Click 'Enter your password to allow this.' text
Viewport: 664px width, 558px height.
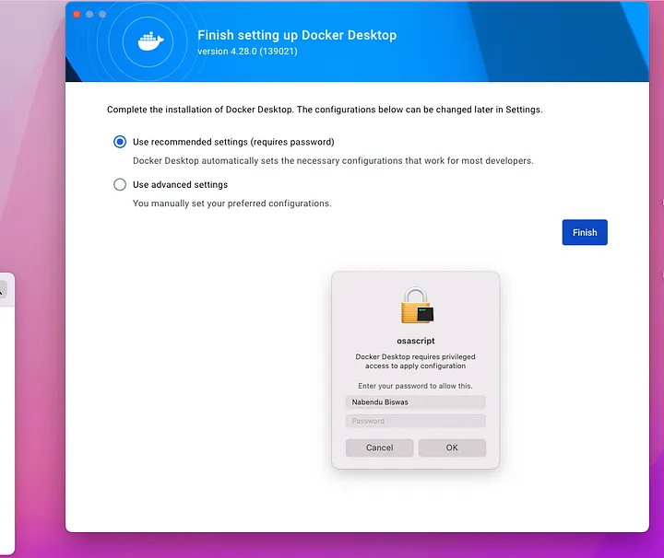(x=415, y=386)
